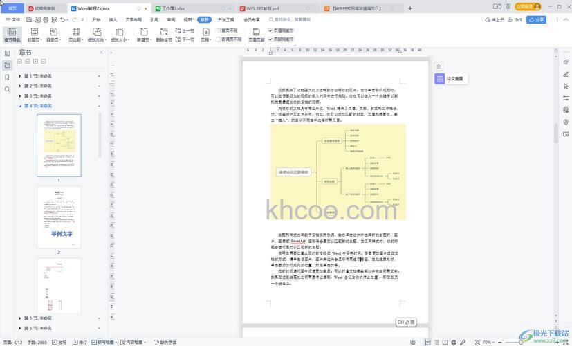This screenshot has height=346, width=572.
Task: Open the 页边距 margins dropdown
Action: coord(76,35)
